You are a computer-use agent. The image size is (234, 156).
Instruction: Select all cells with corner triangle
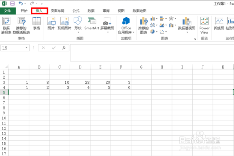[6, 67]
